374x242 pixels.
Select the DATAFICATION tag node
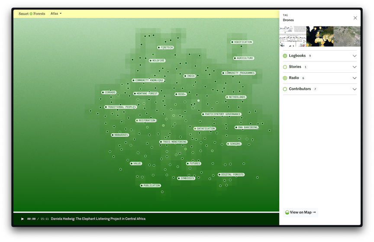tap(205, 129)
